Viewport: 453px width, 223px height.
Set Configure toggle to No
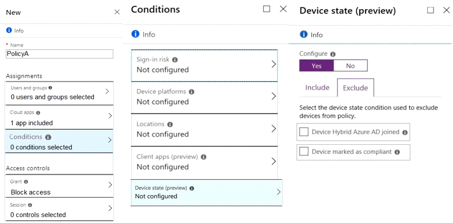[x=350, y=66]
